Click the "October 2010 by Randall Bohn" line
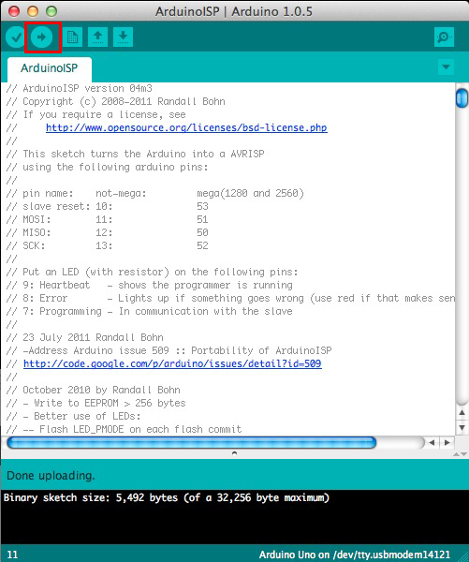This screenshot has height=562, width=469. point(94,390)
